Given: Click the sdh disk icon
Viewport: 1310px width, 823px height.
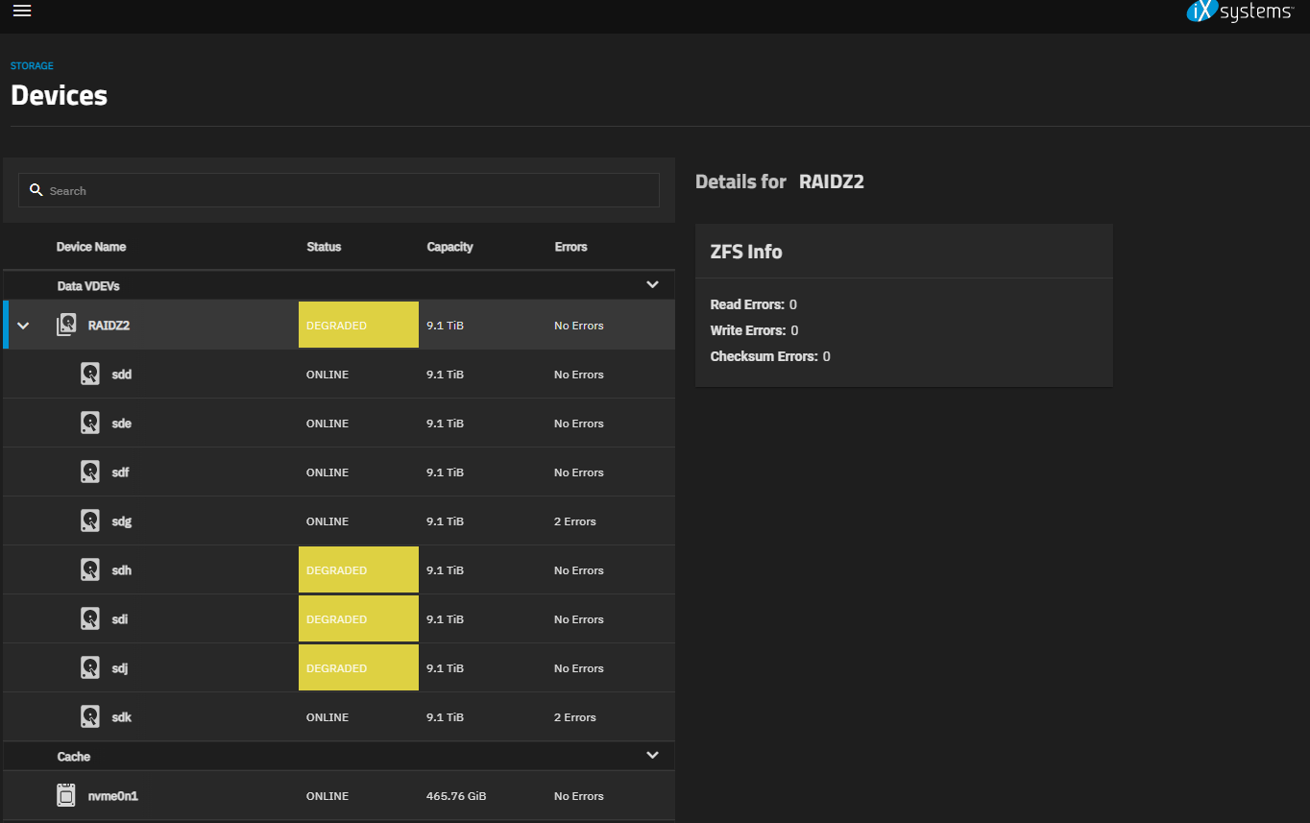Looking at the screenshot, I should coord(90,569).
